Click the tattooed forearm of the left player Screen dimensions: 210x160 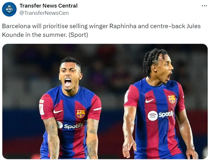coord(53,138)
